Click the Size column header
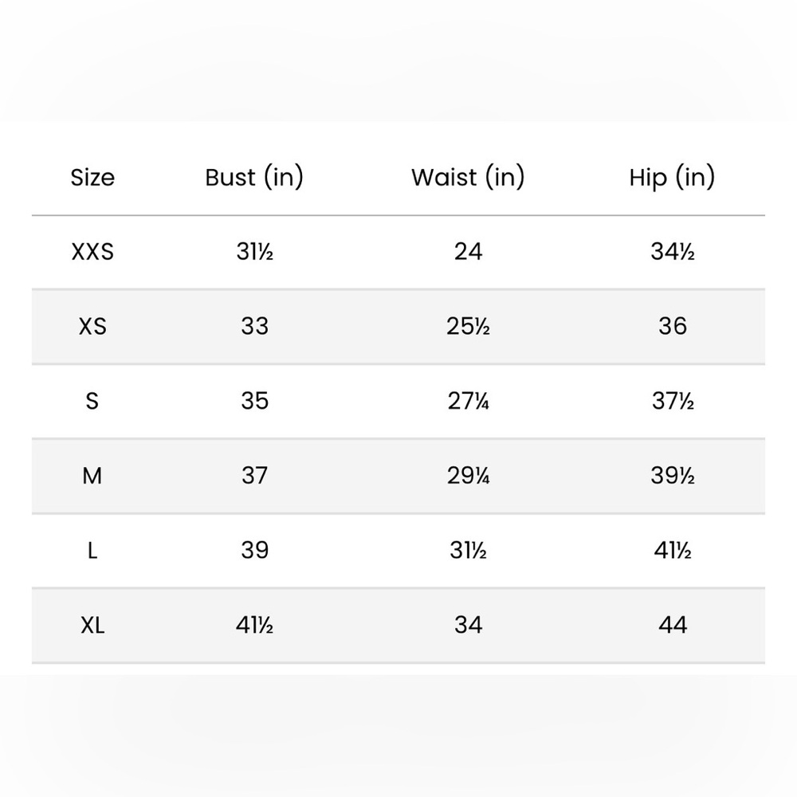 pos(92,178)
